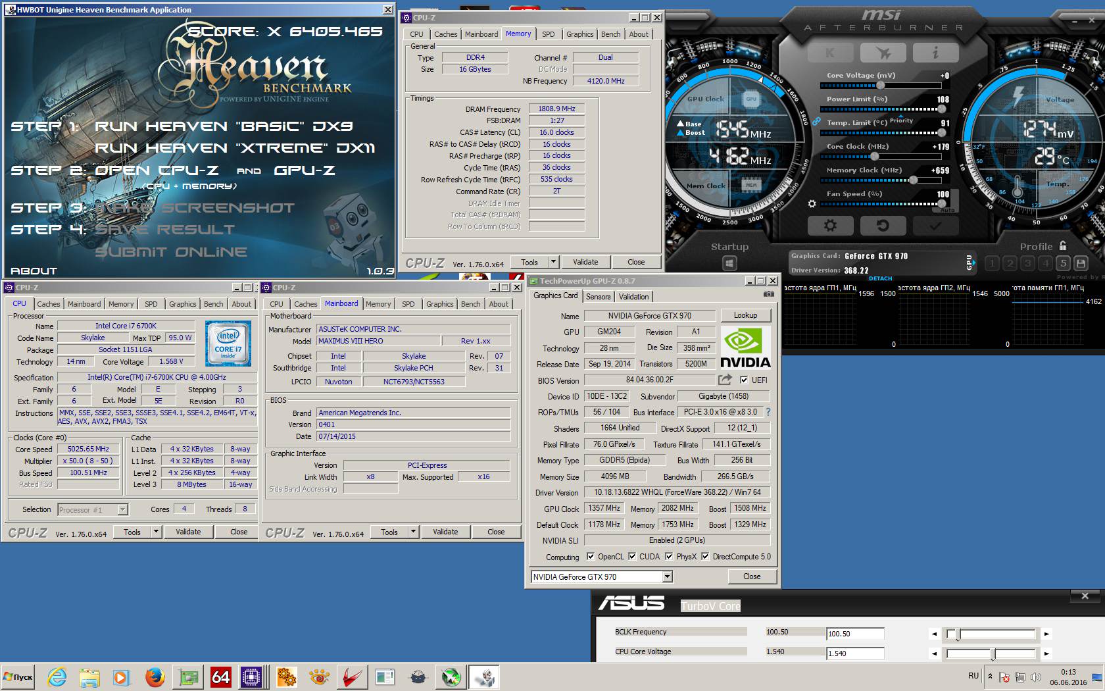
Task: Click CPU Core Voltage increase arrow in TurboV
Action: pyautogui.click(x=1046, y=653)
